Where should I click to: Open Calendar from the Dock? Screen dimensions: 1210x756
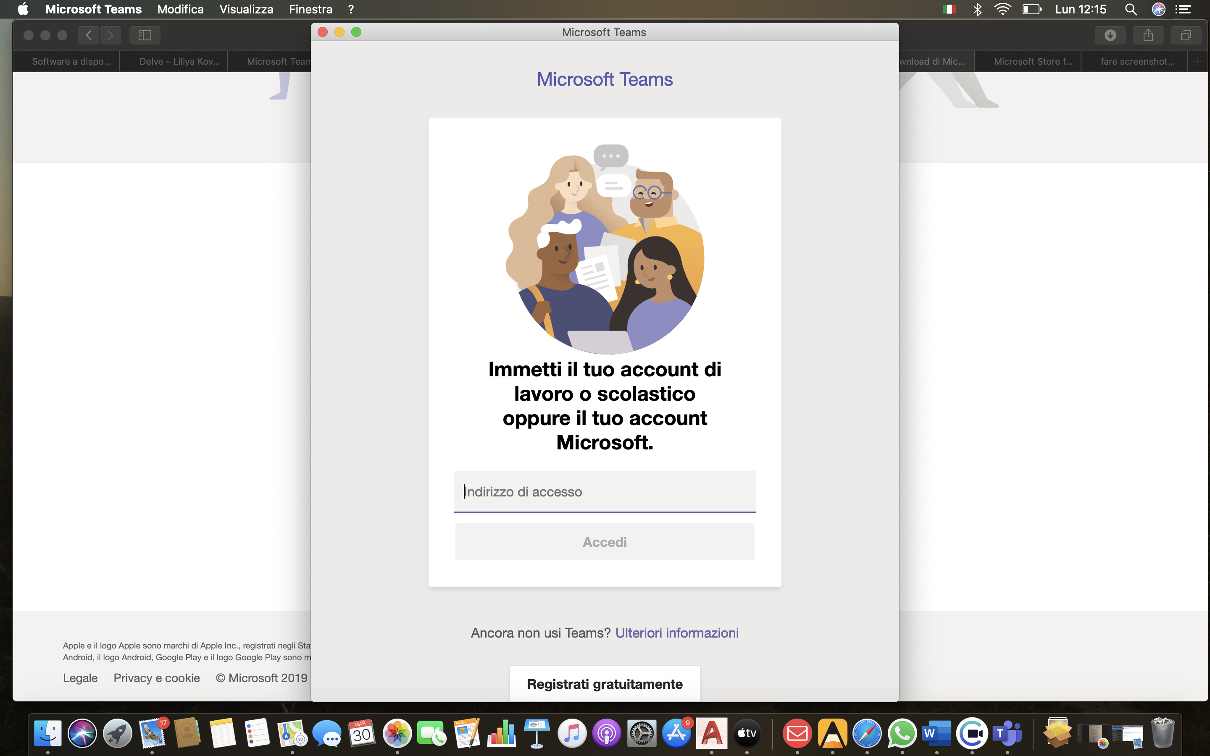(x=362, y=733)
